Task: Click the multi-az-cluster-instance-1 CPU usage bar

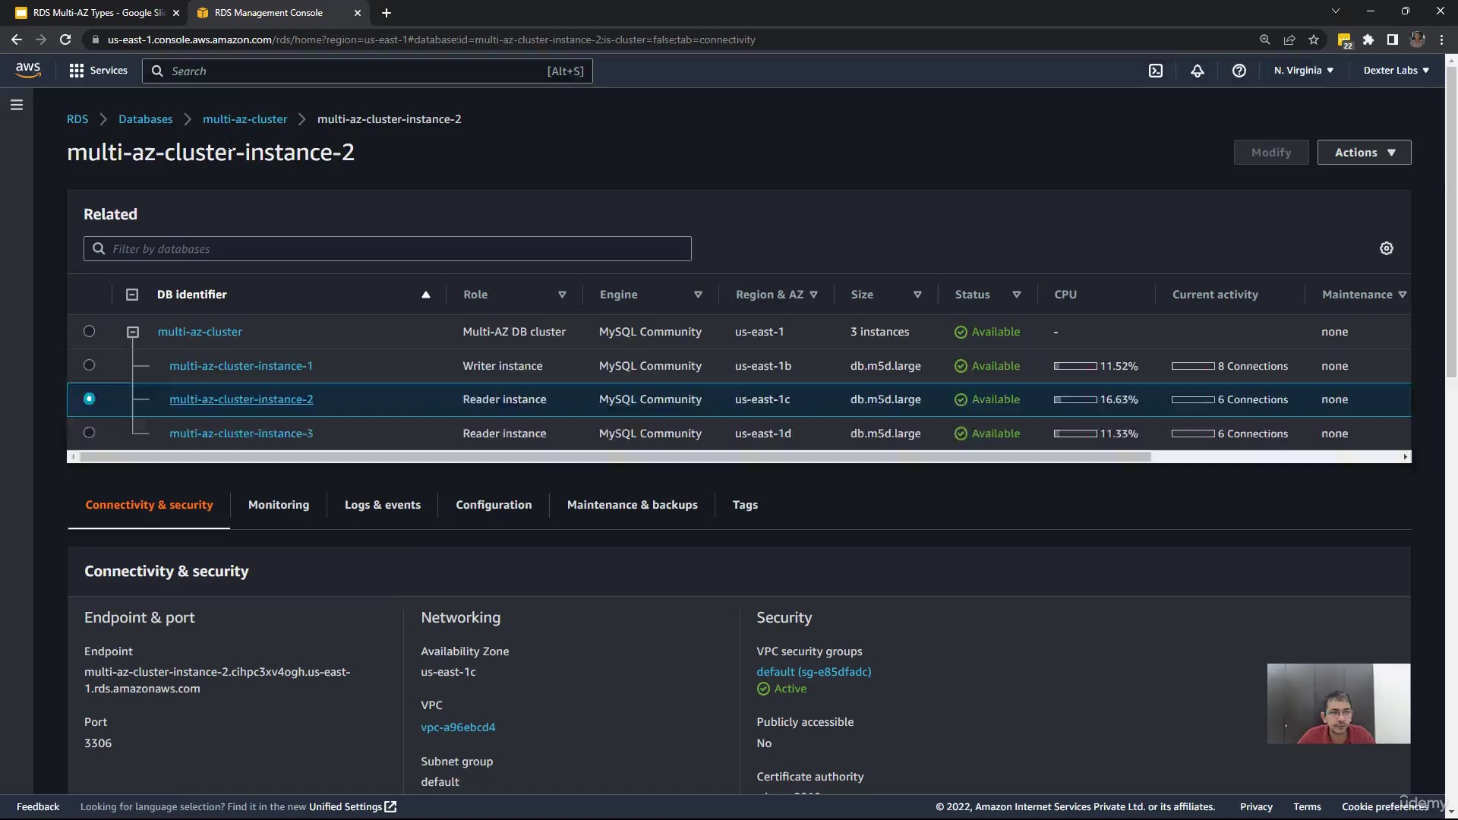Action: [x=1075, y=366]
